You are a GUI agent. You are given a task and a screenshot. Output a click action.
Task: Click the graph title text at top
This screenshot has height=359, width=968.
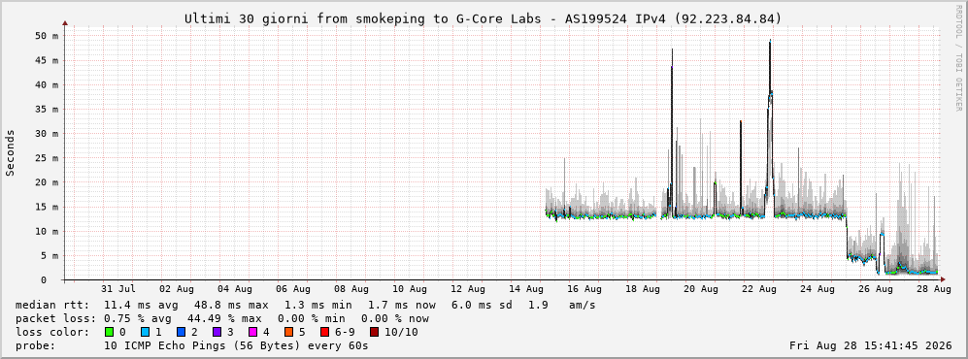[x=484, y=19]
